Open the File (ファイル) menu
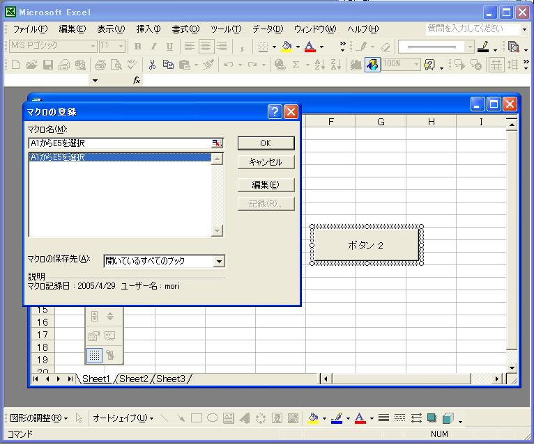Screen dimensions: 534x444 30,29
